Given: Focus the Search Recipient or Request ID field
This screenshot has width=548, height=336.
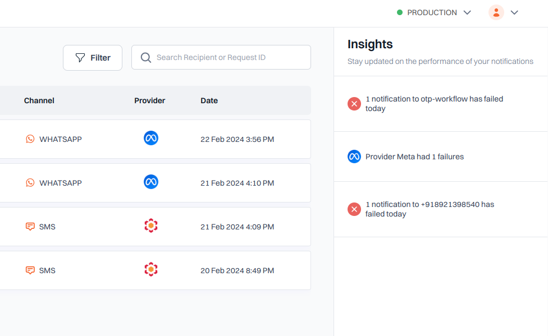Looking at the screenshot, I should (x=221, y=57).
